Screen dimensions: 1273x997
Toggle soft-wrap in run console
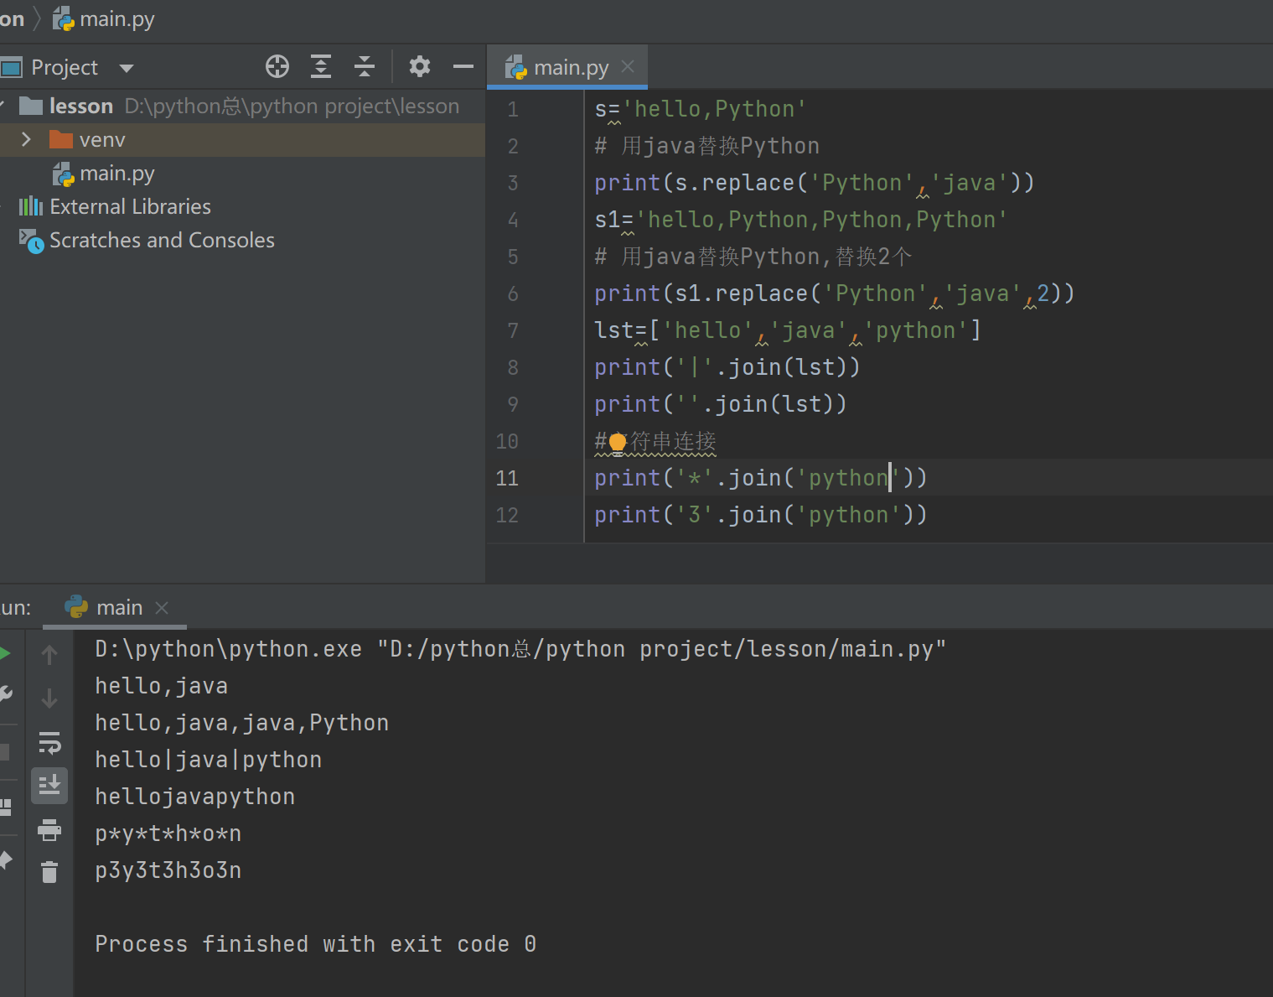click(49, 742)
